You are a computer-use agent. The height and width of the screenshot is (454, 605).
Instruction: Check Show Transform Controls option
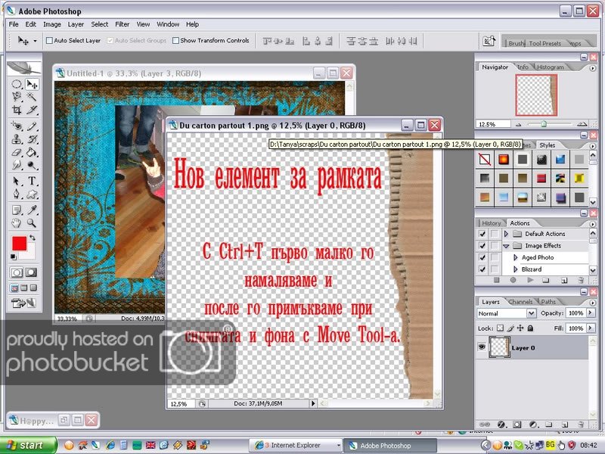pyautogui.click(x=176, y=41)
